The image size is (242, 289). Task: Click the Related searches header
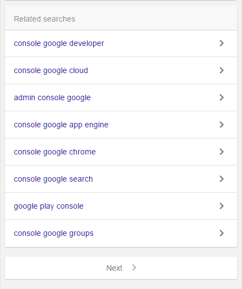pyautogui.click(x=44, y=19)
